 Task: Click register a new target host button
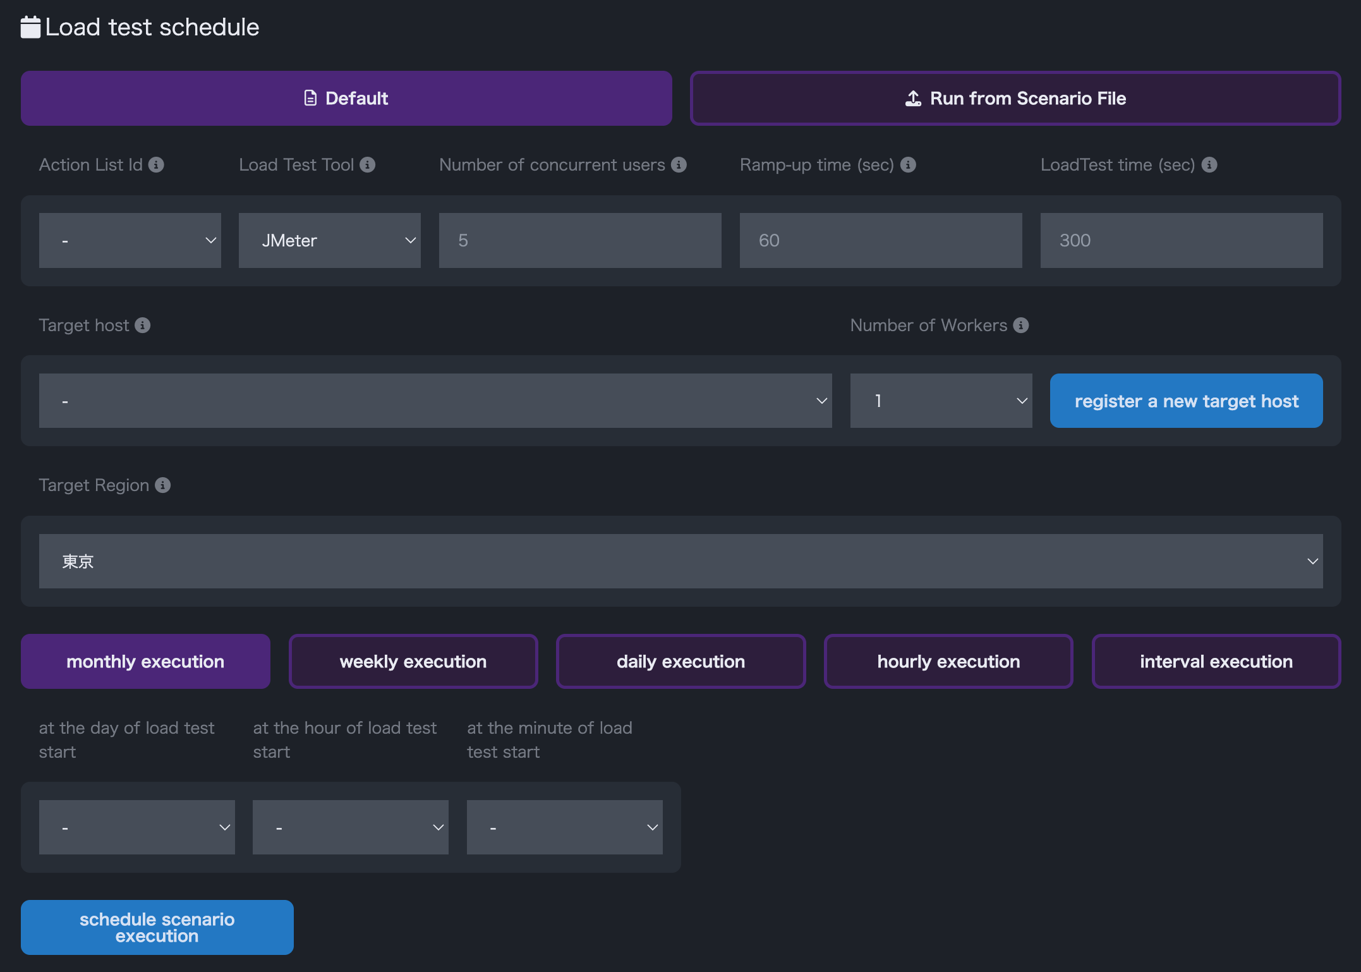[1186, 401]
